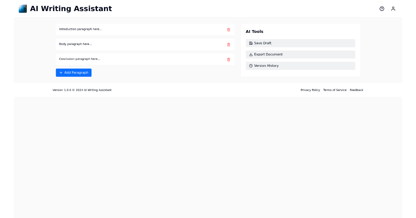Click the download icon beside Export Document

(x=251, y=54)
